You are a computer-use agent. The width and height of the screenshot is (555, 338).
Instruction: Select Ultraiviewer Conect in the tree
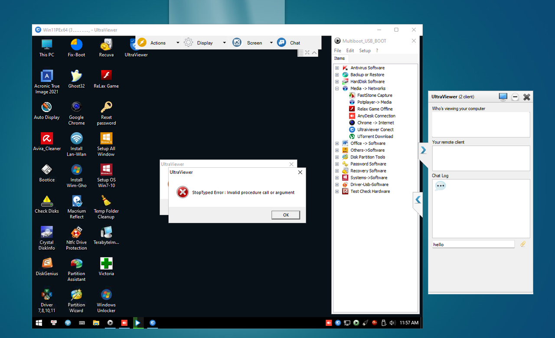click(x=375, y=130)
